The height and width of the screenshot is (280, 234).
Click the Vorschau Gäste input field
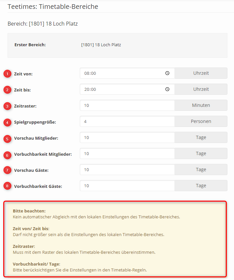(127, 170)
